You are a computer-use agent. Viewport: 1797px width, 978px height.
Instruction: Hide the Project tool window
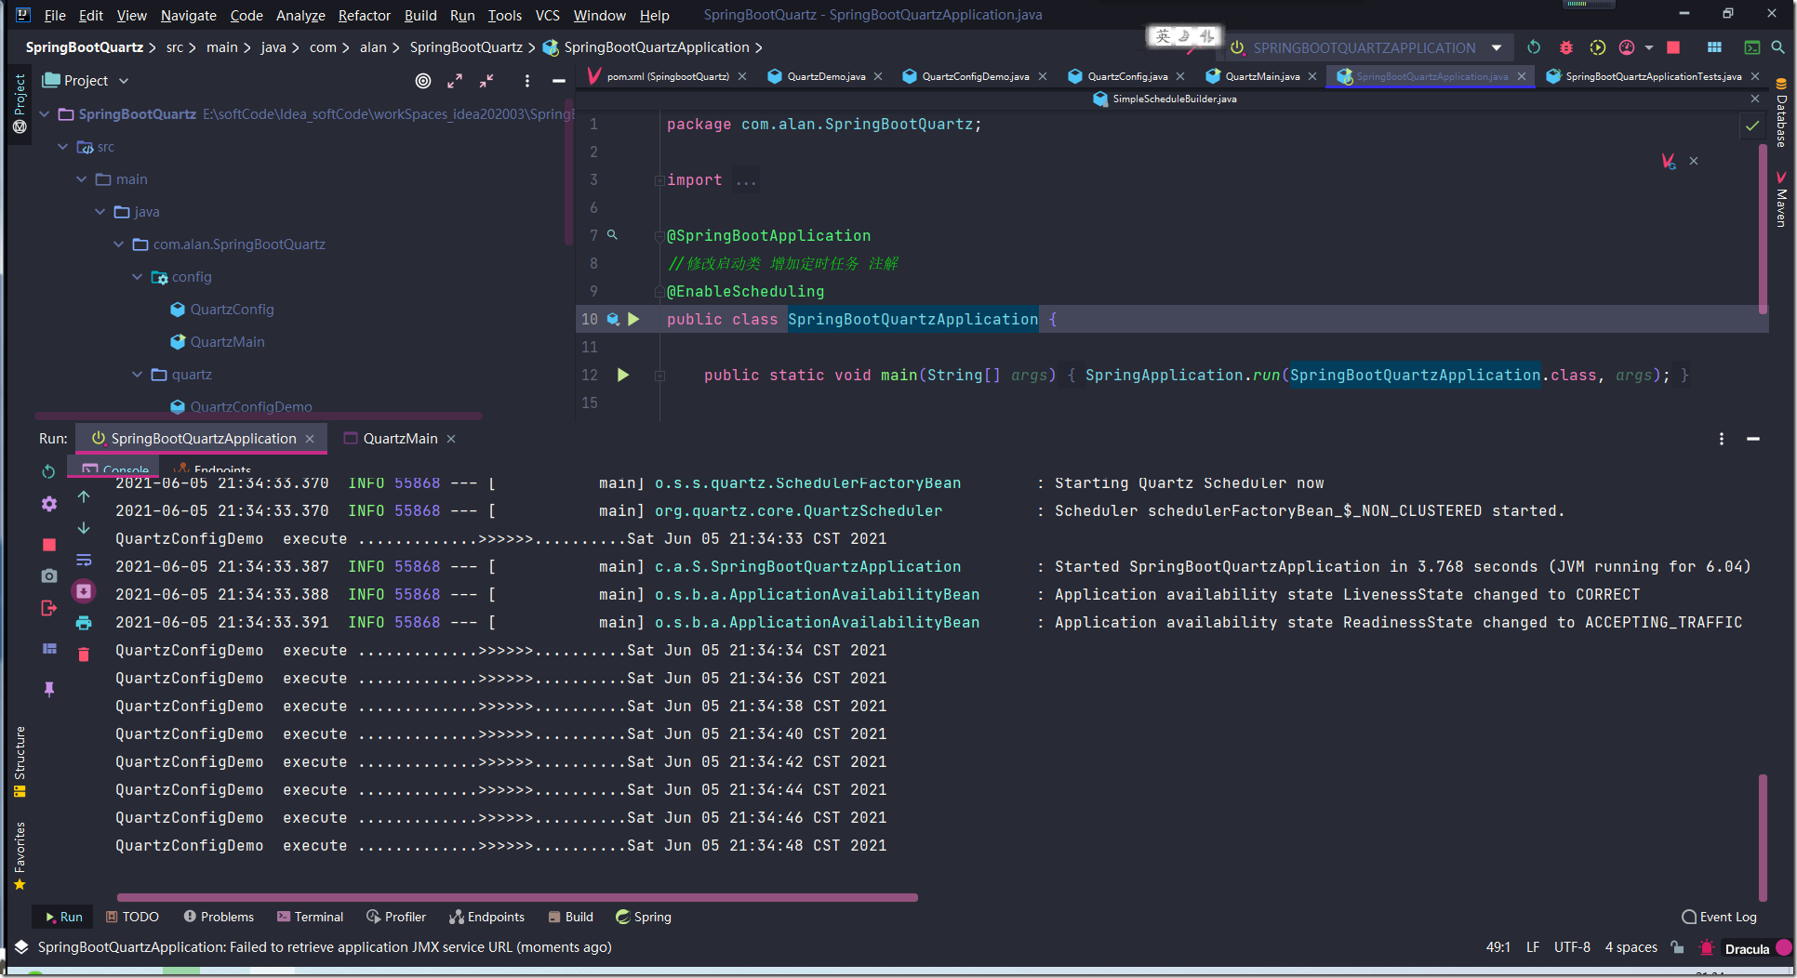click(558, 81)
